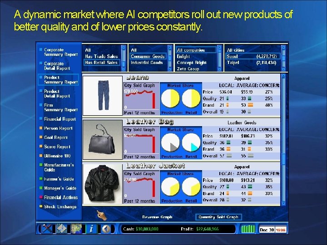
Task: Click down arrow of cities list
Action: pos(283,69)
